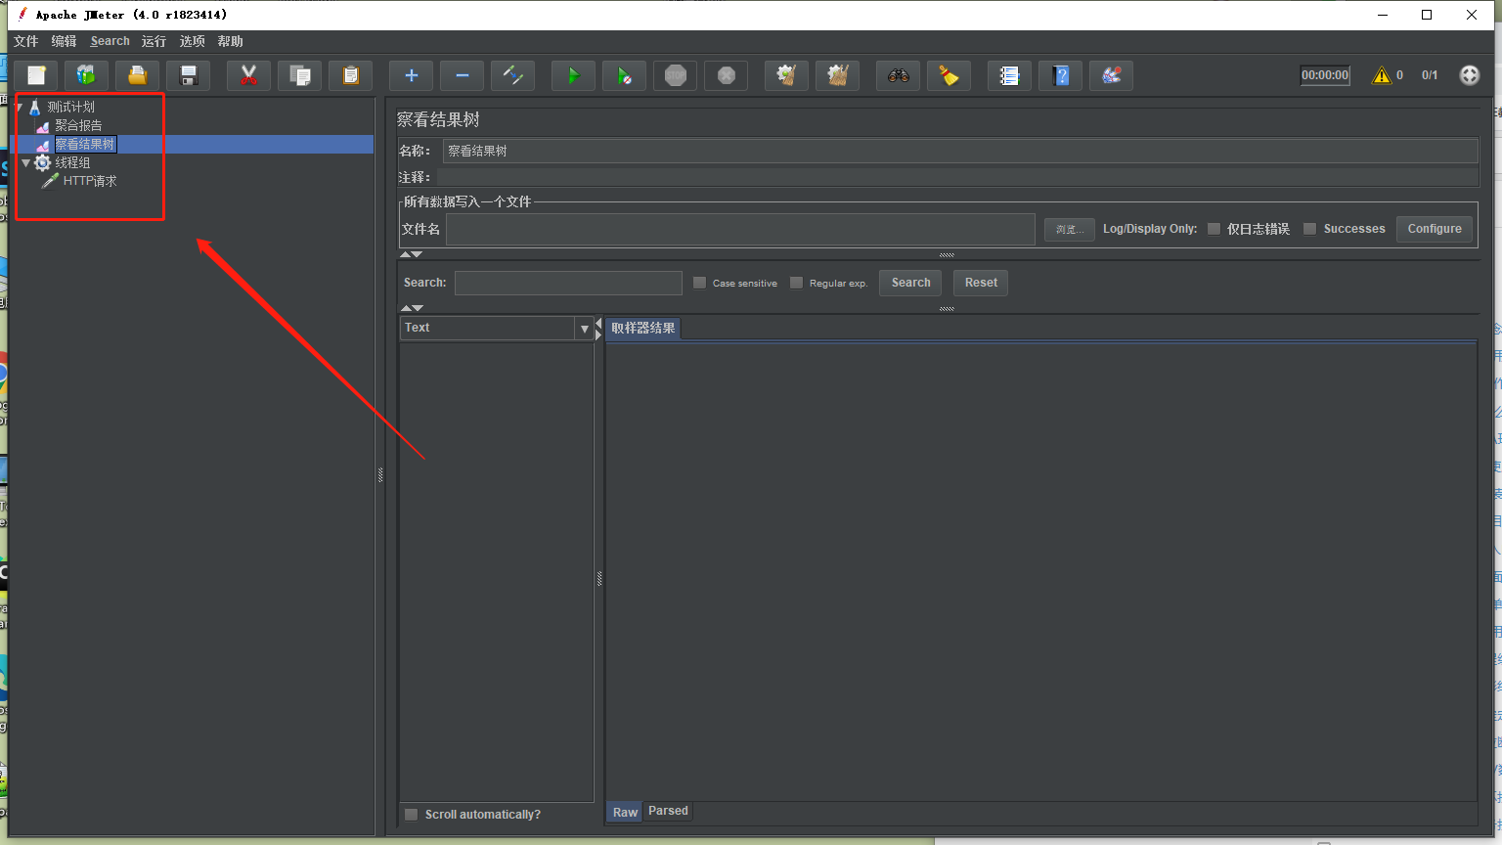Enable Successes checkbox

(x=1309, y=229)
